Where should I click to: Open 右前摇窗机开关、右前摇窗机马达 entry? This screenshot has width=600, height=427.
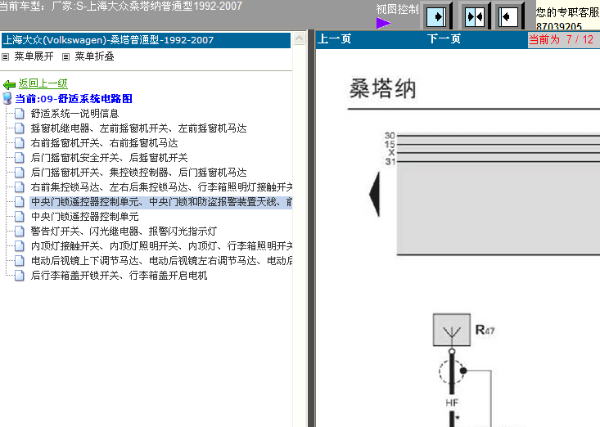coord(104,143)
